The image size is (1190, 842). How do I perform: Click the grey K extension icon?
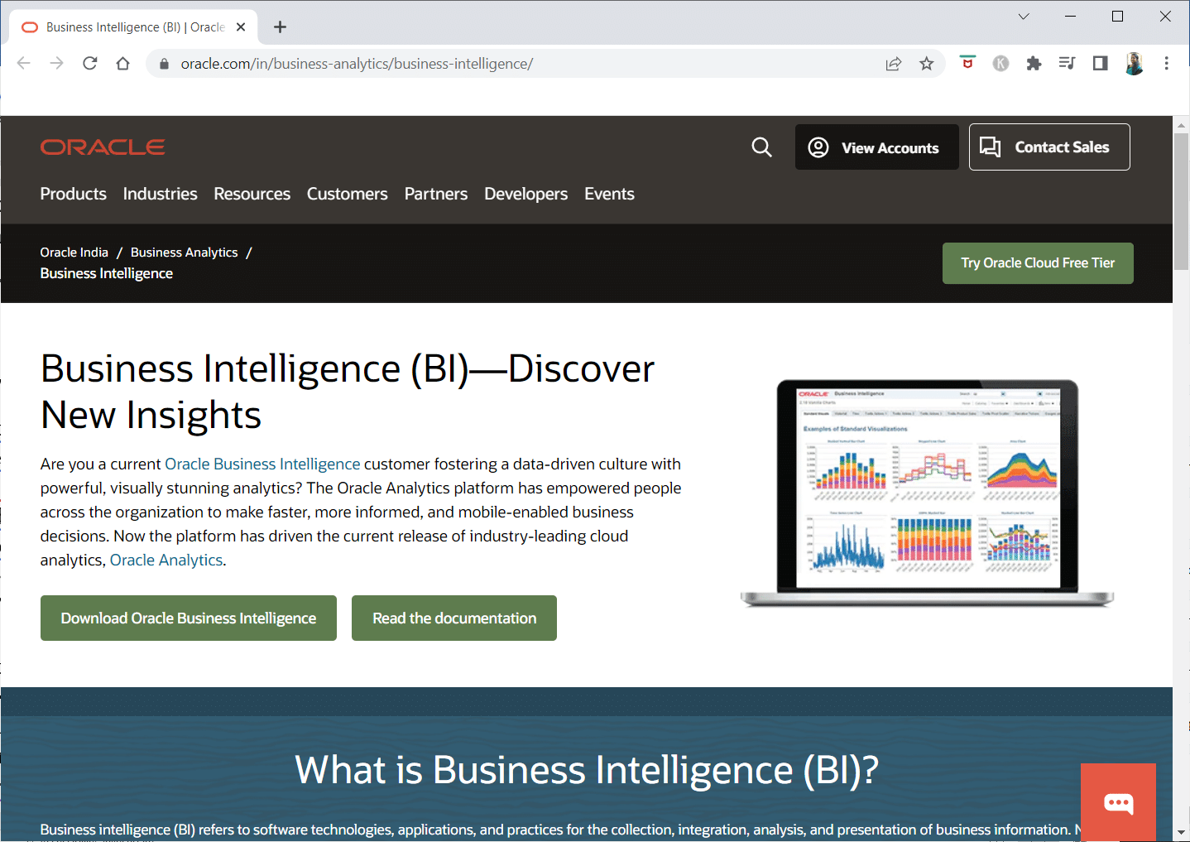pos(1000,64)
